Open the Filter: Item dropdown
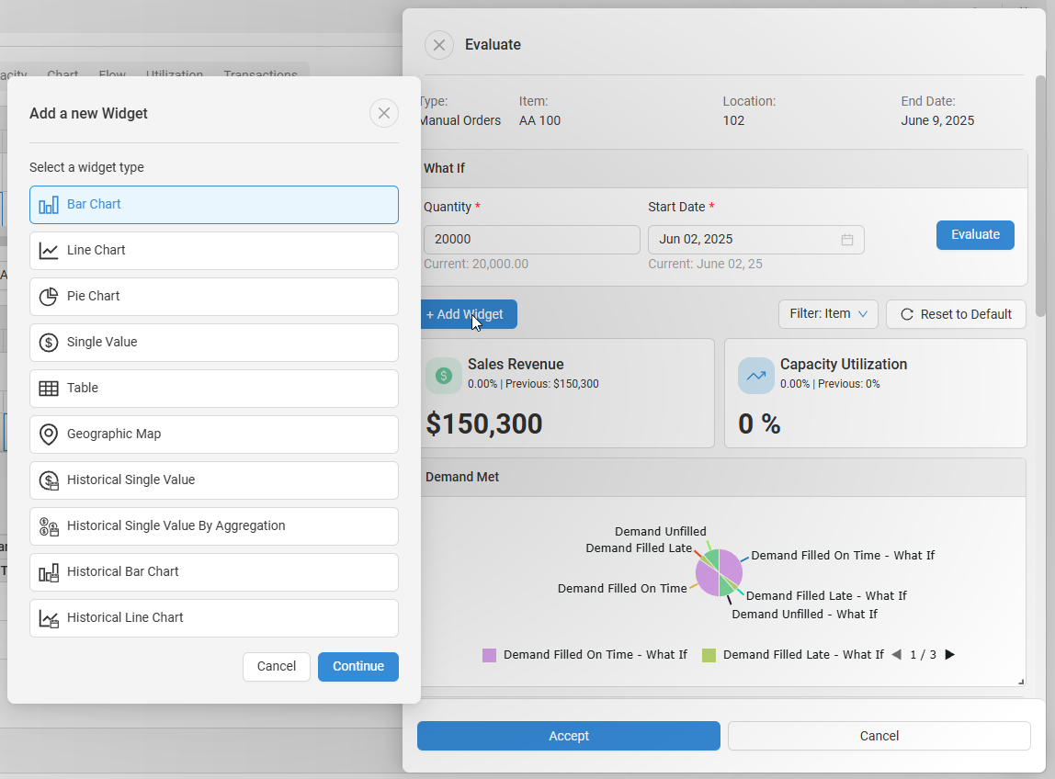Viewport: 1055px width, 779px height. click(828, 314)
